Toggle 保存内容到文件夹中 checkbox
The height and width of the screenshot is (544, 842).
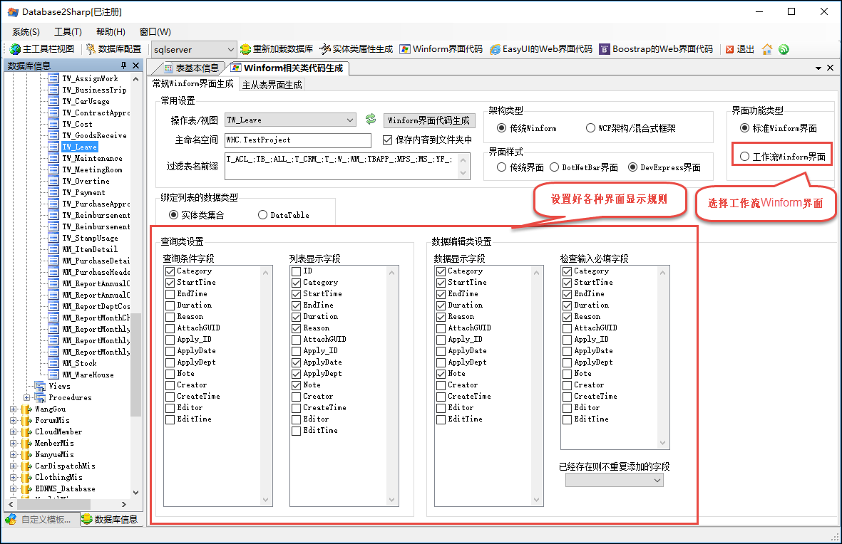coord(387,140)
